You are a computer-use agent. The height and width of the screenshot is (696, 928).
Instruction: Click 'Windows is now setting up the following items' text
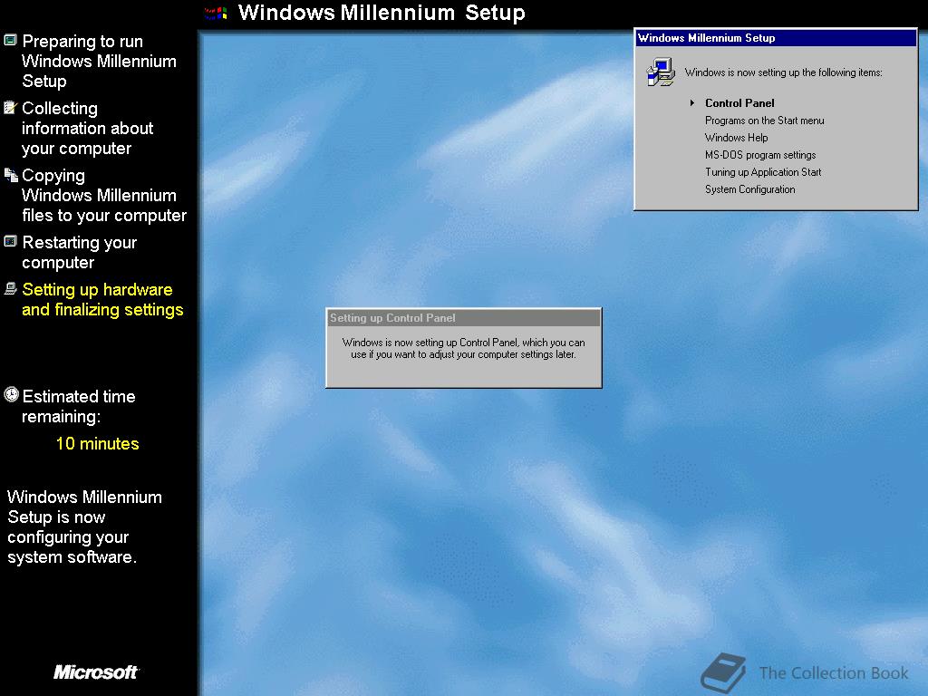click(x=783, y=72)
